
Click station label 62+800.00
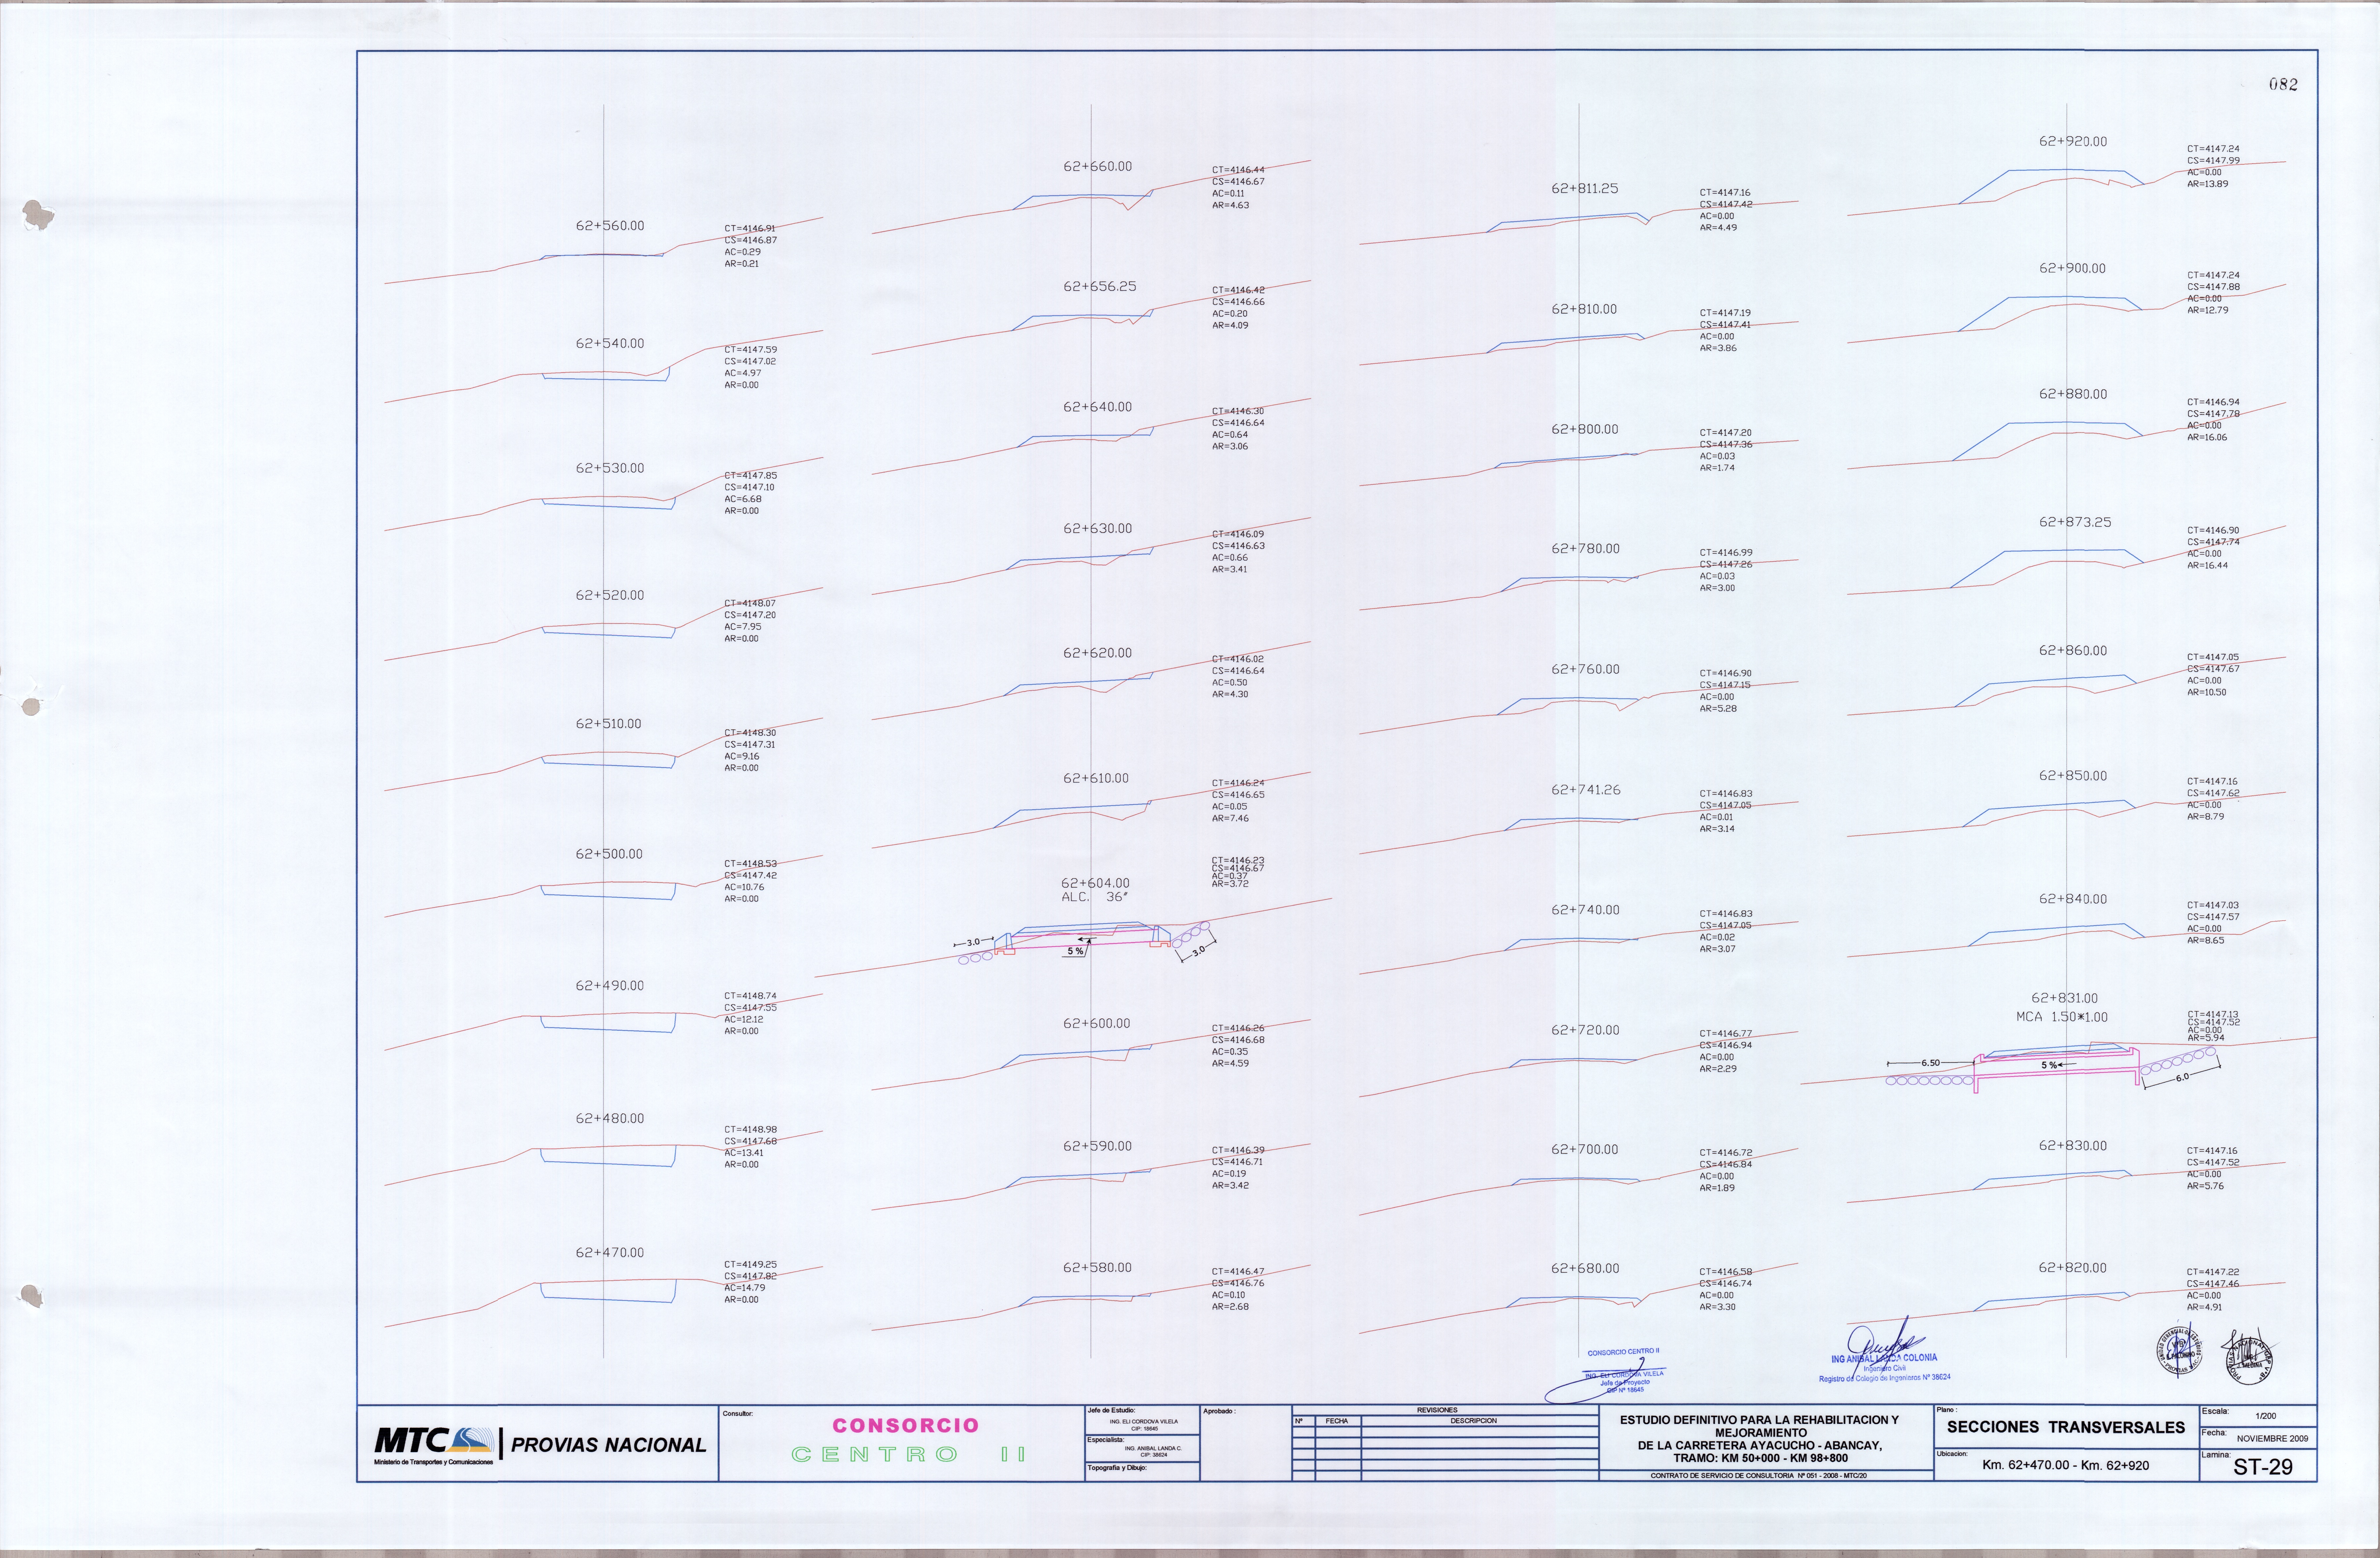[x=1585, y=430]
